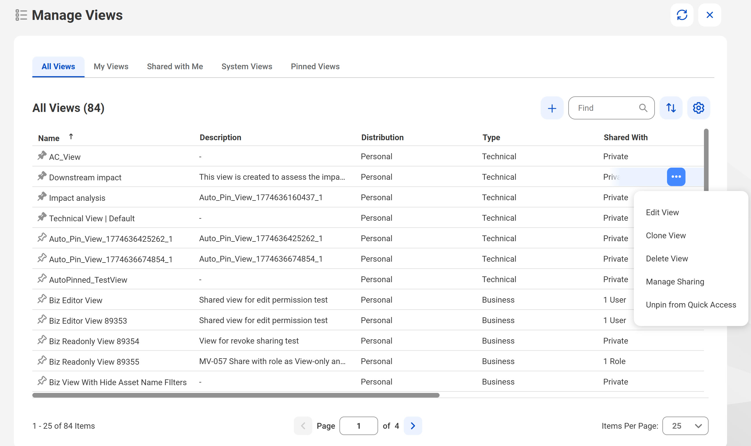Pin the Biz Editor View row
The image size is (751, 446).
[x=42, y=299]
